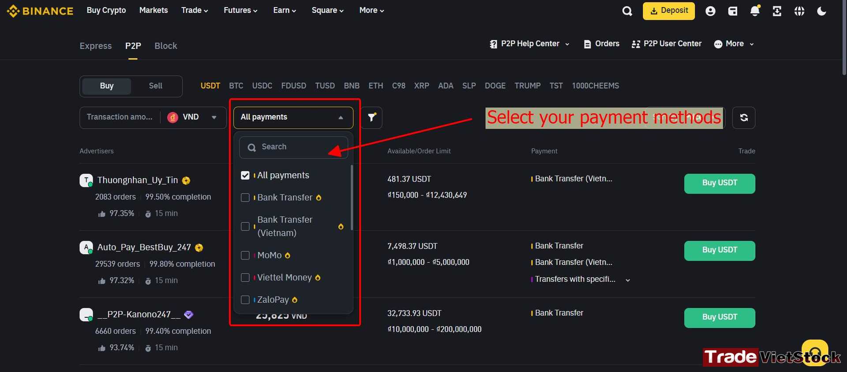Click Auto_Pay_BestBuy_247 avatar

click(86, 247)
